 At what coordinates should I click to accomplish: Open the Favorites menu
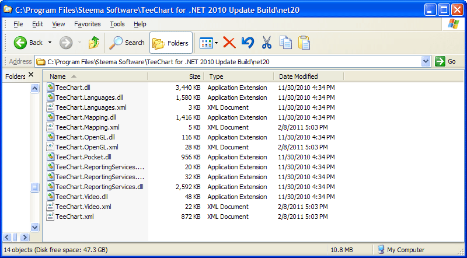pos(88,24)
